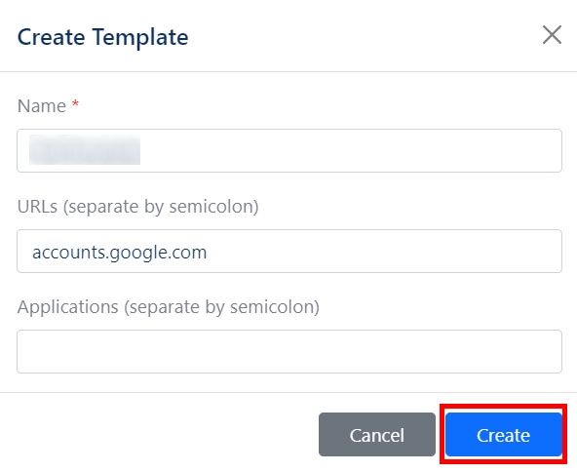Focus the Name input field
577x472 pixels.
pos(289,150)
